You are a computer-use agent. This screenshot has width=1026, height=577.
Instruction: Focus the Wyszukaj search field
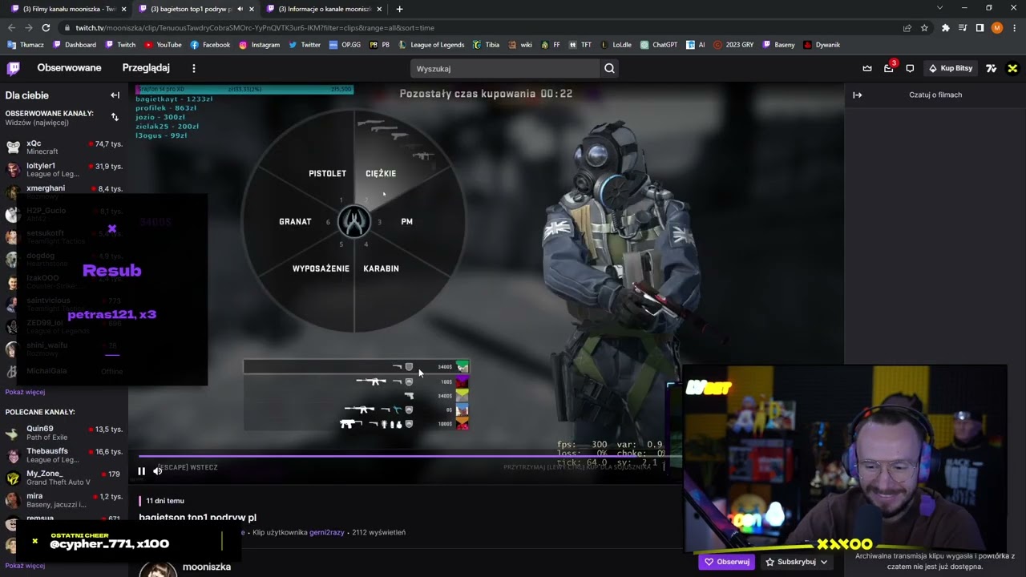coord(505,68)
